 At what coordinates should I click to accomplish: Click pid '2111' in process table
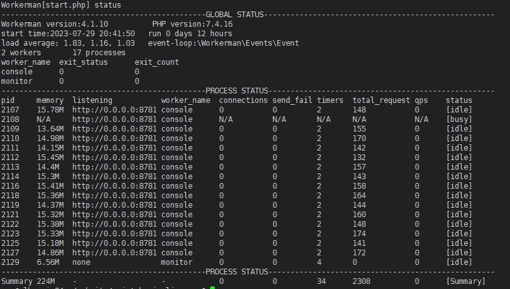tap(10, 148)
